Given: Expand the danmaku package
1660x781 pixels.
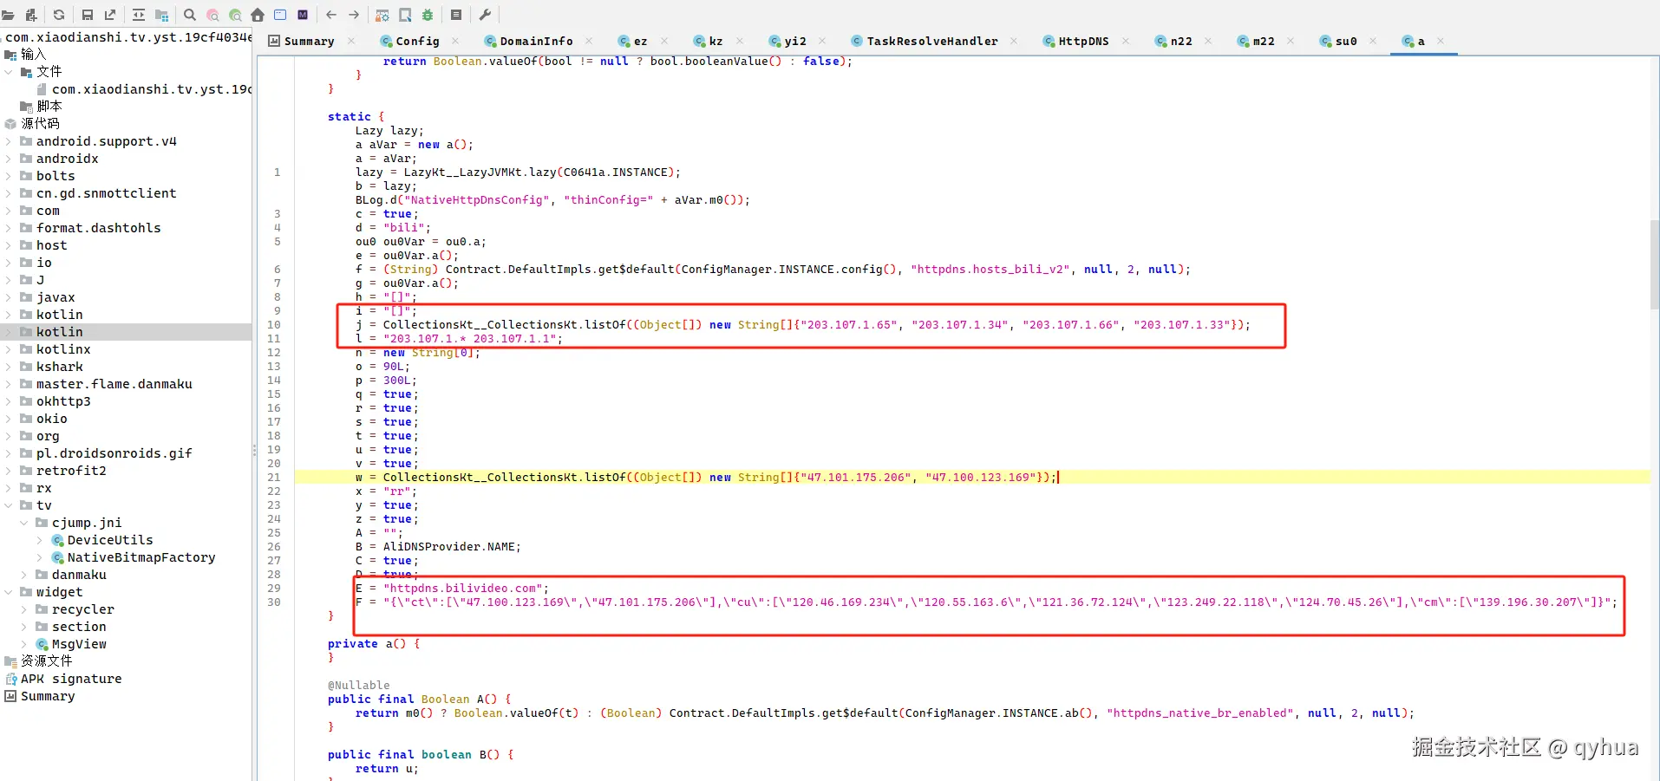Looking at the screenshot, I should coord(24,575).
